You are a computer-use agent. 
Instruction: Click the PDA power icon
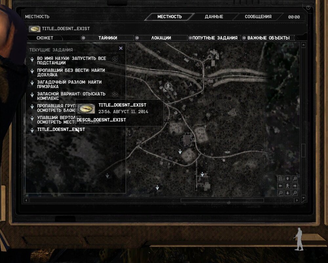click(308, 8)
